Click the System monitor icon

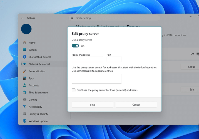(x=24, y=50)
